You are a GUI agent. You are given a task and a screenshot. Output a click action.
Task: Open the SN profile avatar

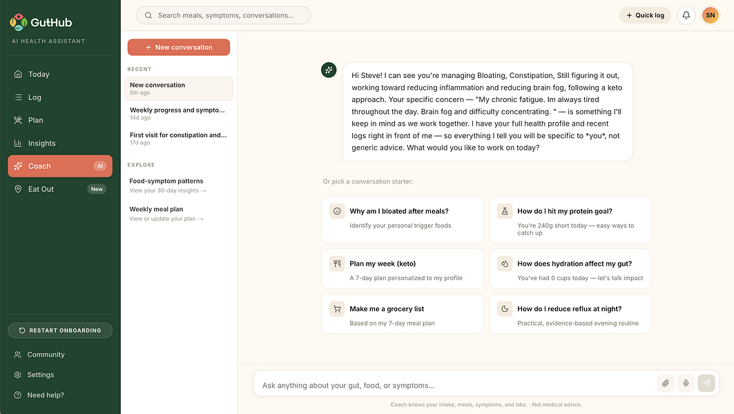pos(710,15)
